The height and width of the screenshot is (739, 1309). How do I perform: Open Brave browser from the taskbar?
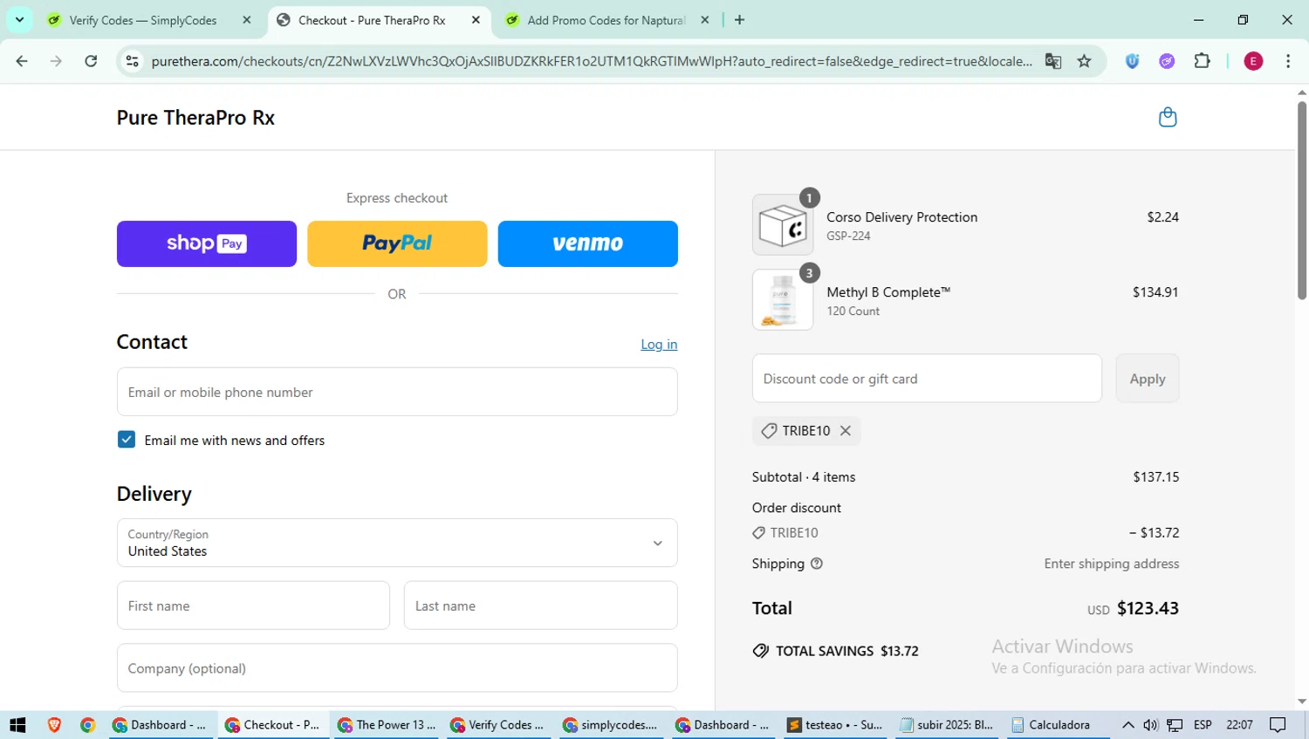(54, 725)
